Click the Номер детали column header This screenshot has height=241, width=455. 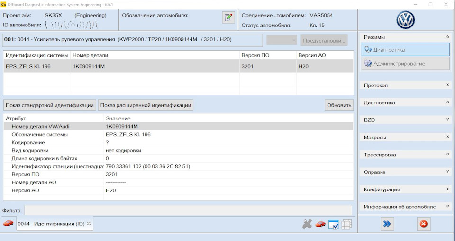155,55
